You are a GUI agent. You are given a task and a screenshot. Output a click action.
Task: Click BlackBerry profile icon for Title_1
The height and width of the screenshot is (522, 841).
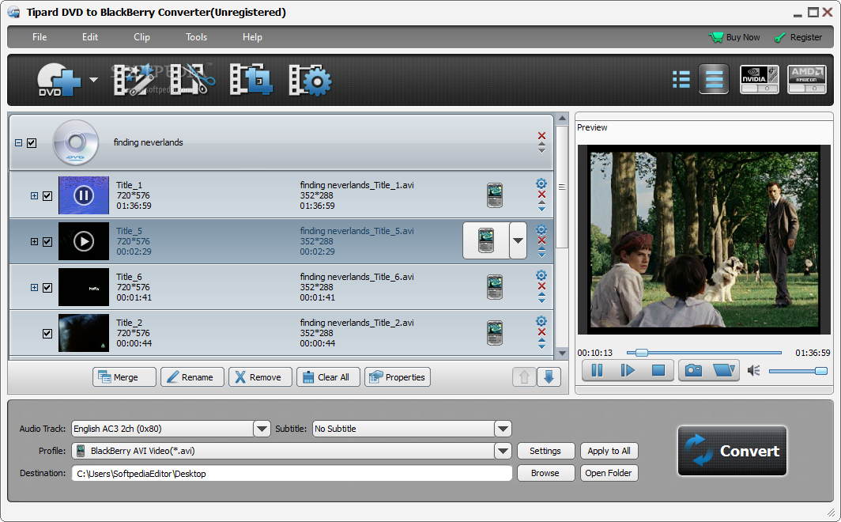[495, 195]
